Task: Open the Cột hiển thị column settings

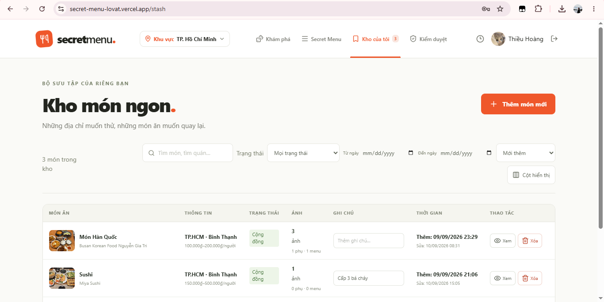Action: (531, 175)
